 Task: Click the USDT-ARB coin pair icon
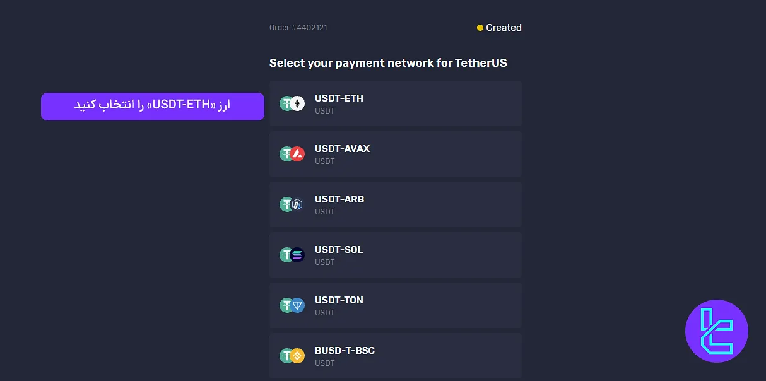[292, 204]
